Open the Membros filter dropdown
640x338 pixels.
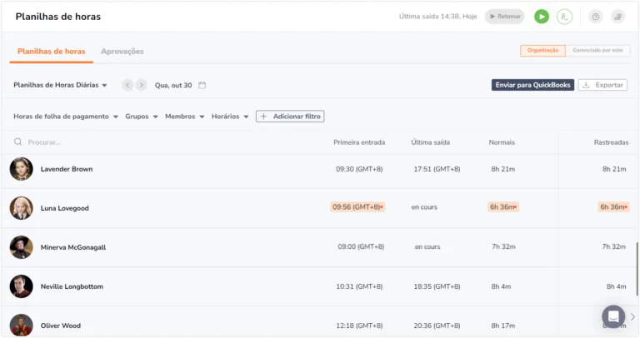(184, 117)
